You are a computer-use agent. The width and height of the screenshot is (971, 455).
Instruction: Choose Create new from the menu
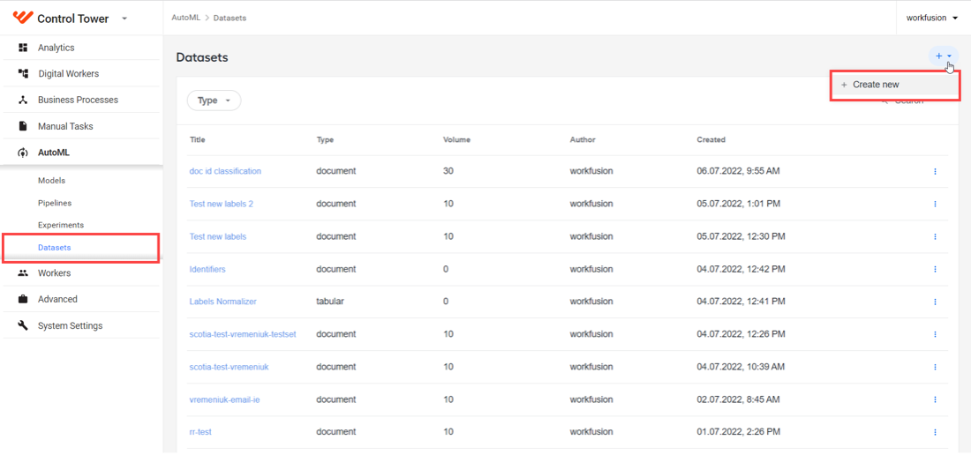[895, 85]
